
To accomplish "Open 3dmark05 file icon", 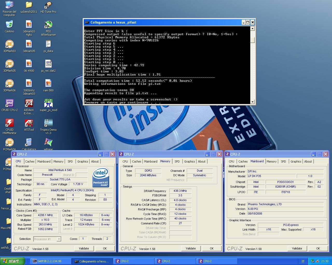I will (x=29, y=46).
